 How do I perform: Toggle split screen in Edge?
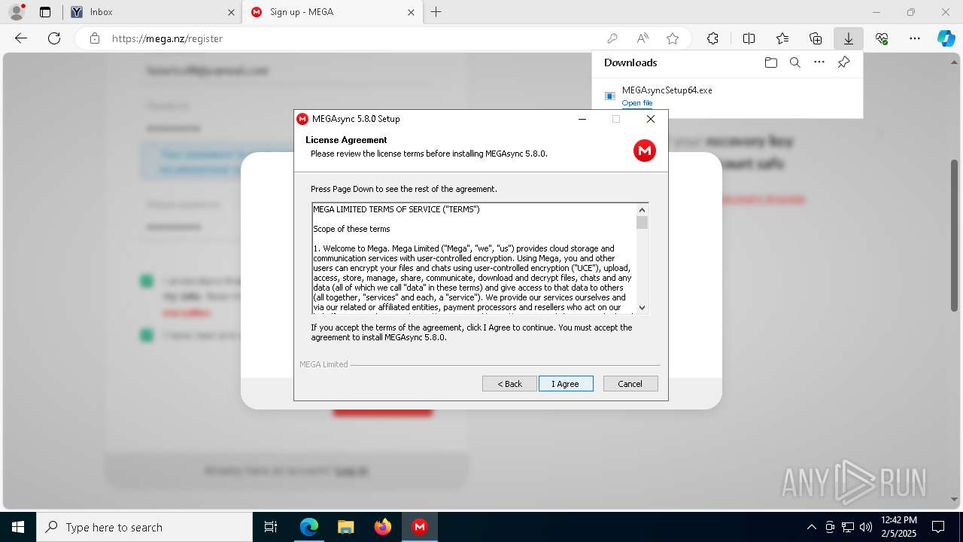749,38
